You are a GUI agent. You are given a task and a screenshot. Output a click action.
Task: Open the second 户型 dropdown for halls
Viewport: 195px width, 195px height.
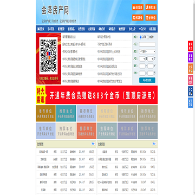tap(151, 58)
